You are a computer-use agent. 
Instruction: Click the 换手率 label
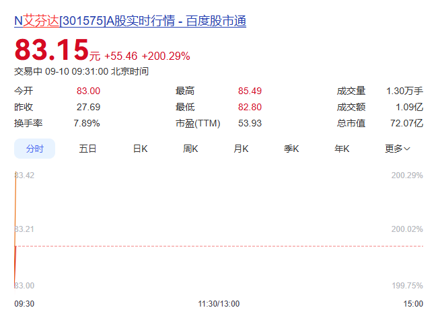point(28,123)
